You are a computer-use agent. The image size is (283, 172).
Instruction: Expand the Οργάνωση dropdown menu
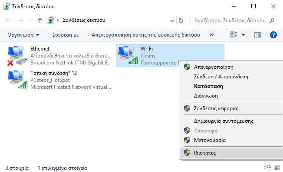[x=23, y=35]
